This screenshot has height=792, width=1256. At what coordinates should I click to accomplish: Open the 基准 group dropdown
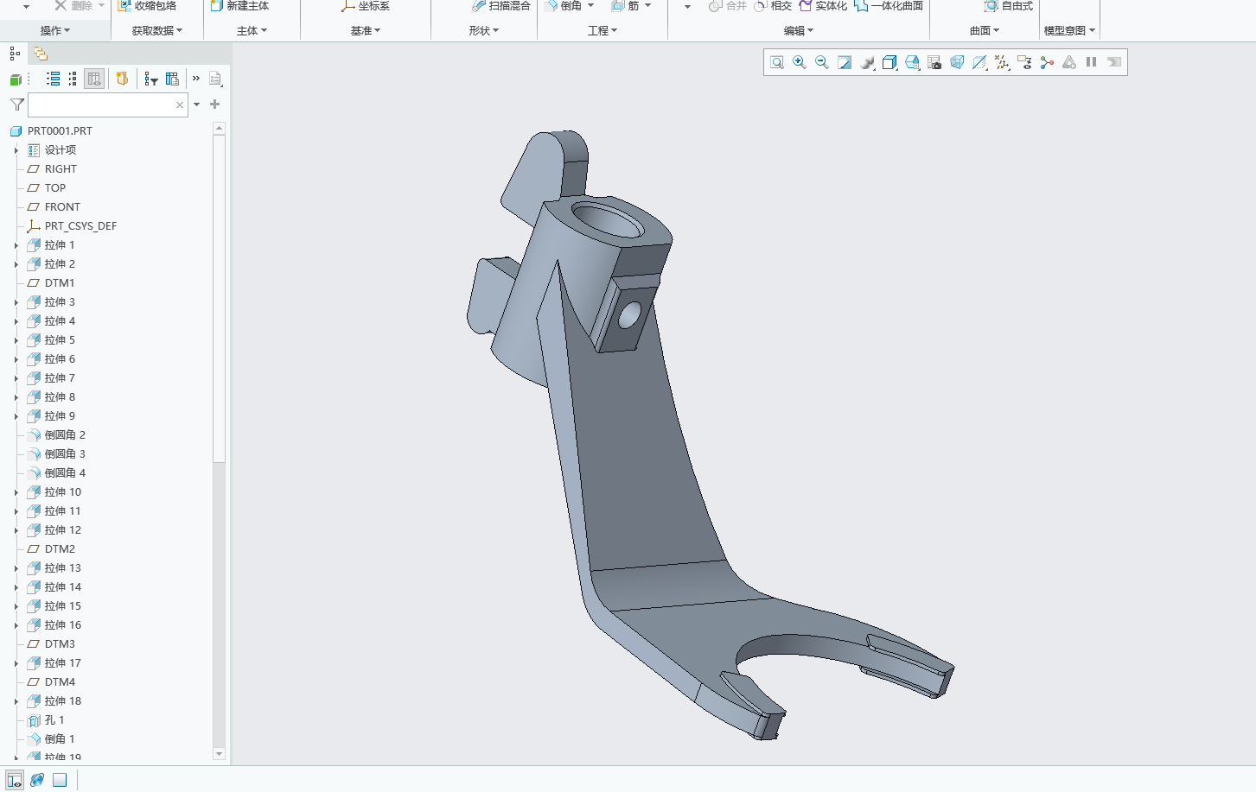[366, 30]
